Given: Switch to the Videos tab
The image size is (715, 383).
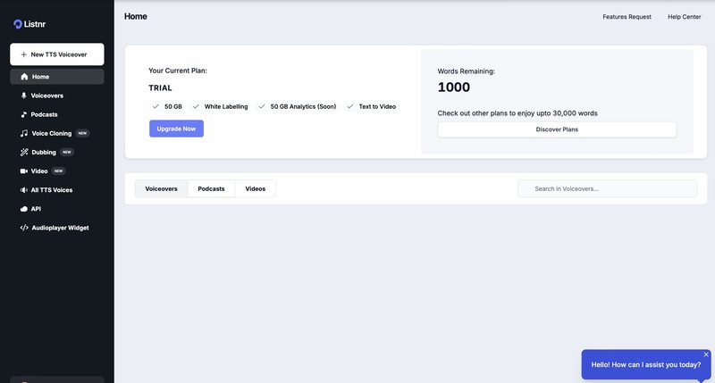Looking at the screenshot, I should pyautogui.click(x=256, y=188).
